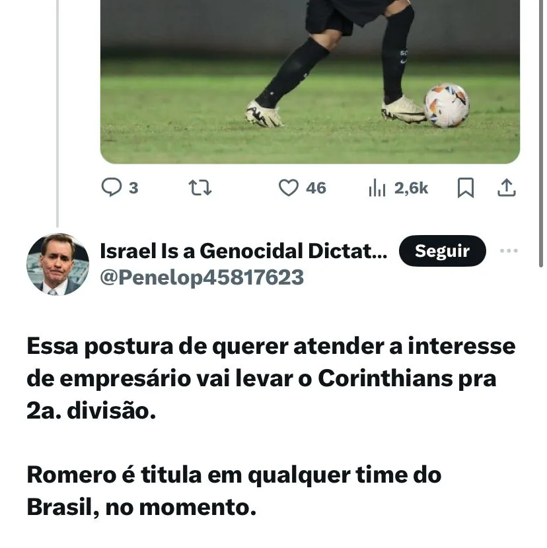Tap the display name "Israel Is a Genocidal Dictat..."
The image size is (547, 548).
(243, 251)
